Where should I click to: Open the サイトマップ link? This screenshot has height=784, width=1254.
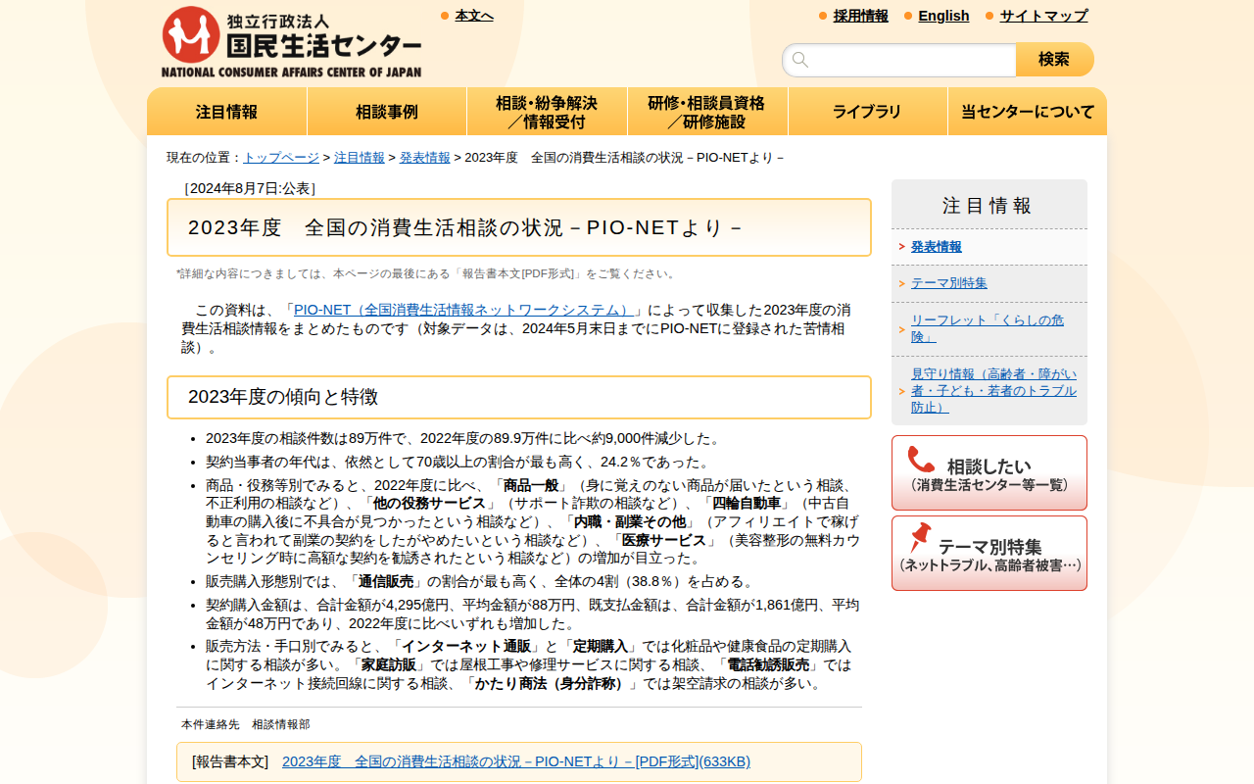(1044, 16)
